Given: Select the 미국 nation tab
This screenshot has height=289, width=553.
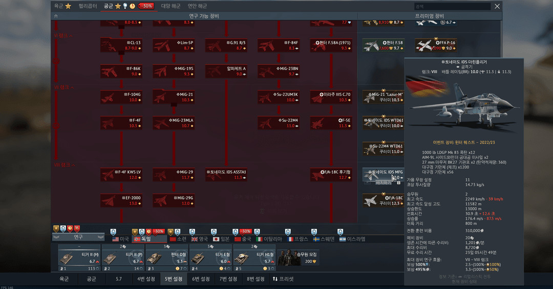Looking at the screenshot, I should pos(120,239).
